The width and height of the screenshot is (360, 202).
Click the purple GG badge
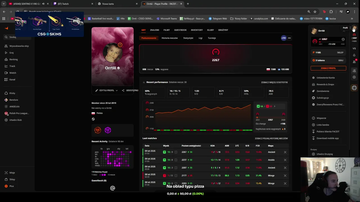click(x=108, y=130)
